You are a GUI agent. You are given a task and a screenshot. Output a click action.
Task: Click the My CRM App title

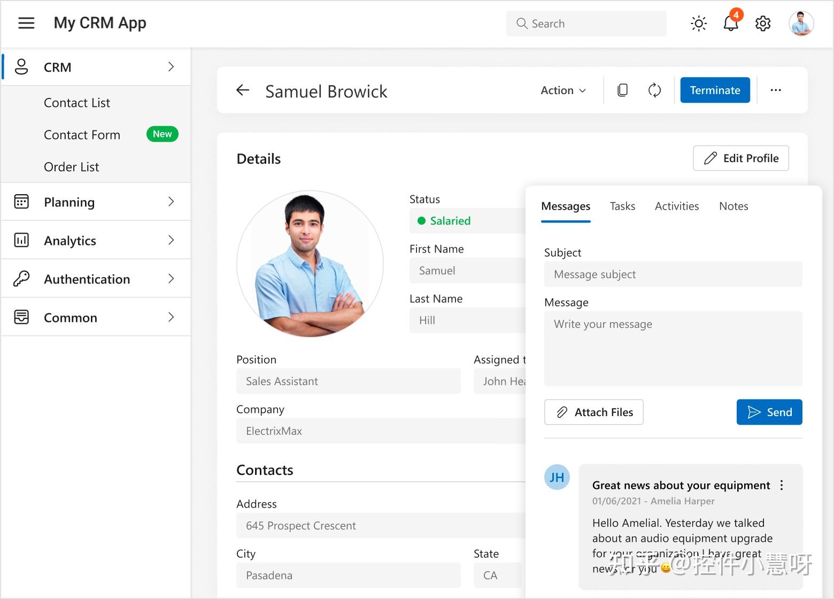(x=100, y=23)
